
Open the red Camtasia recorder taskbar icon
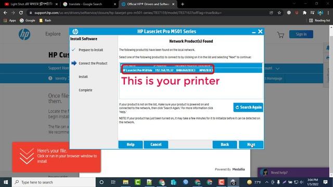(221, 182)
